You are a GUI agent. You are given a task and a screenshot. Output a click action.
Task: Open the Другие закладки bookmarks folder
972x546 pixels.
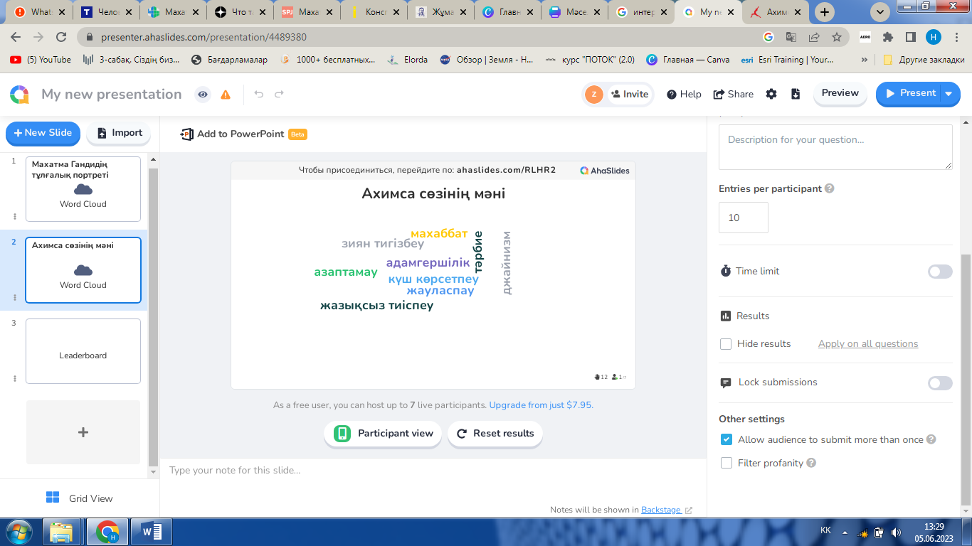tap(924, 60)
